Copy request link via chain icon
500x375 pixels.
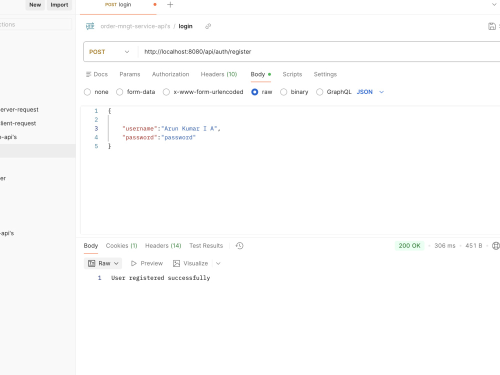pos(208,26)
